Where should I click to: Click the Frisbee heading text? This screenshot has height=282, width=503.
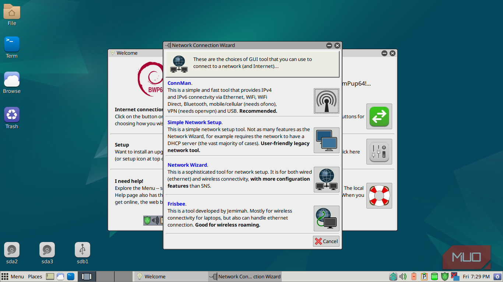pos(176,204)
